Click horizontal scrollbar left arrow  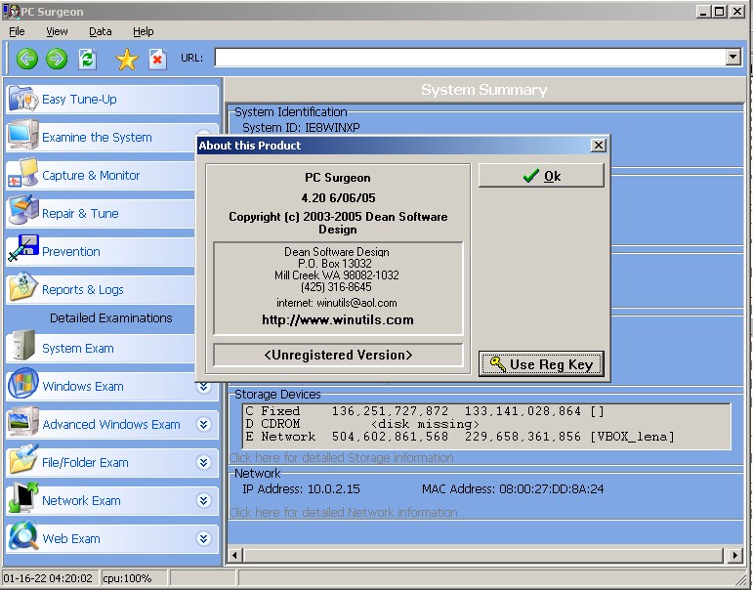tap(234, 556)
